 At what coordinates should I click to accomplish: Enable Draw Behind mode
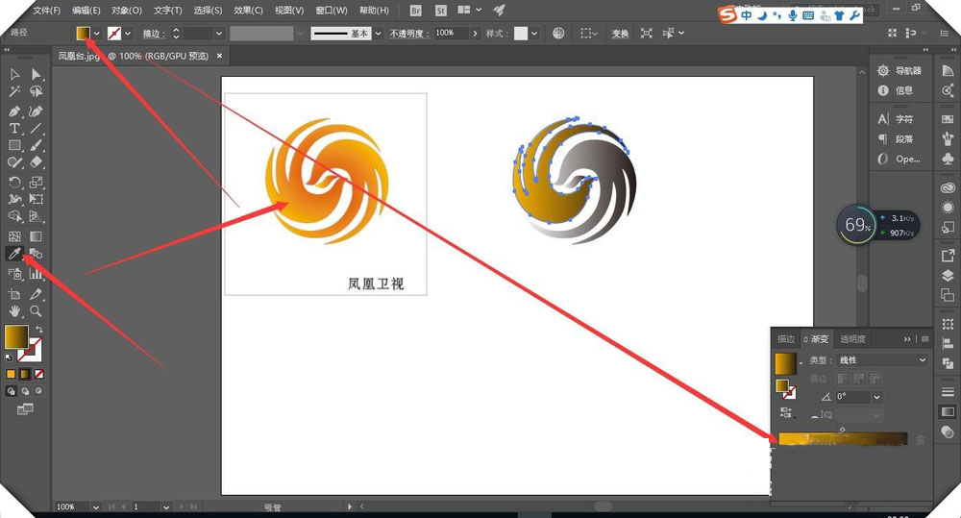pos(25,391)
